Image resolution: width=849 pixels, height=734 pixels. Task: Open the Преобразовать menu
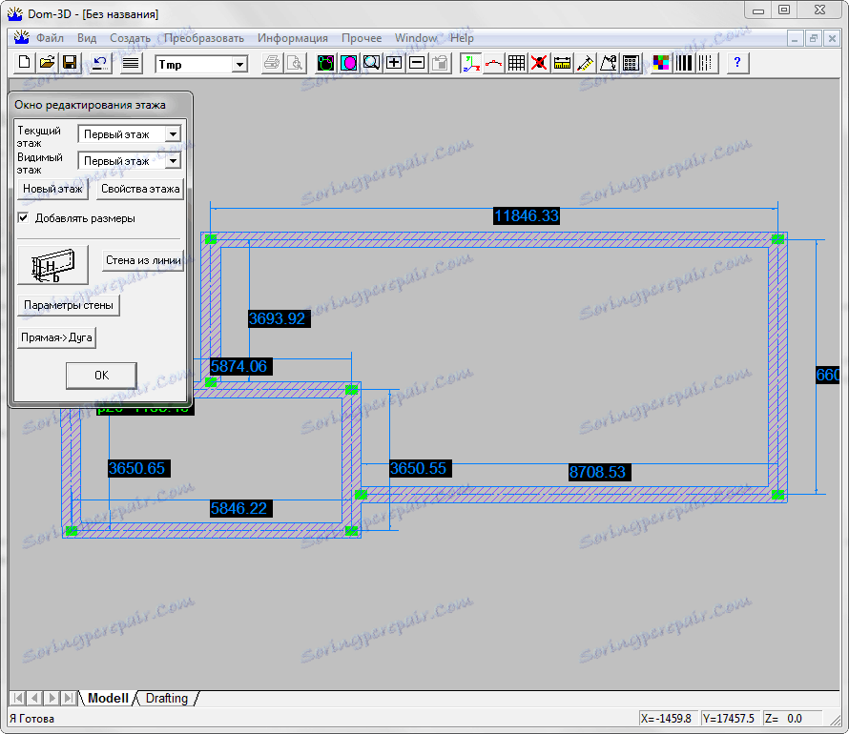(204, 38)
